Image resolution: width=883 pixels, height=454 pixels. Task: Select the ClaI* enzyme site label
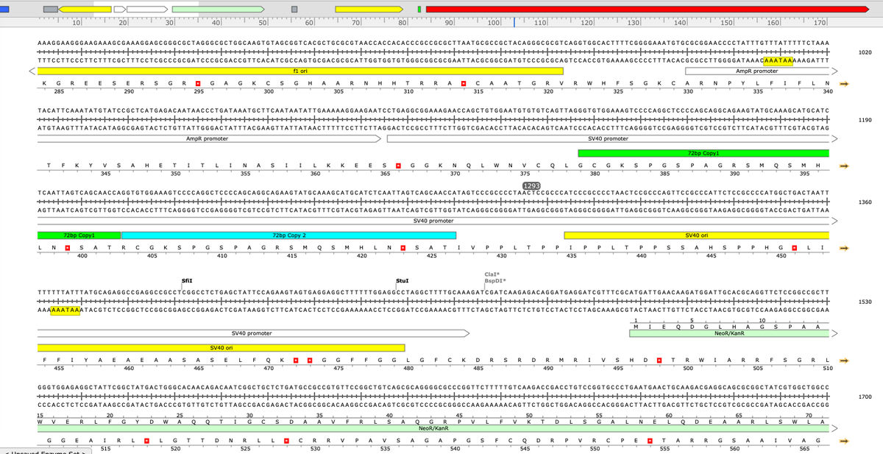(x=492, y=274)
